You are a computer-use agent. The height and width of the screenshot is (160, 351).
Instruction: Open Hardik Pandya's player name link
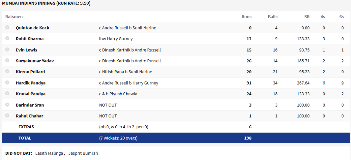click(30, 83)
